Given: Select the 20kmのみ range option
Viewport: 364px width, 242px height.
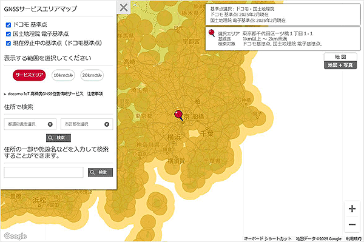Looking at the screenshot, I should [92, 75].
